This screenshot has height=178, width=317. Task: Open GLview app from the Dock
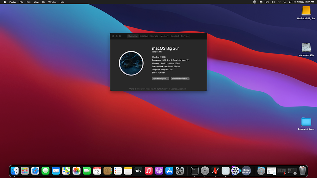click(x=246, y=171)
